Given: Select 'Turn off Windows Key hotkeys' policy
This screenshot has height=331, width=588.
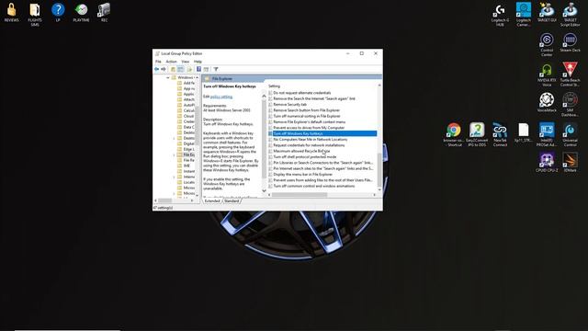Looking at the screenshot, I should coord(322,133).
